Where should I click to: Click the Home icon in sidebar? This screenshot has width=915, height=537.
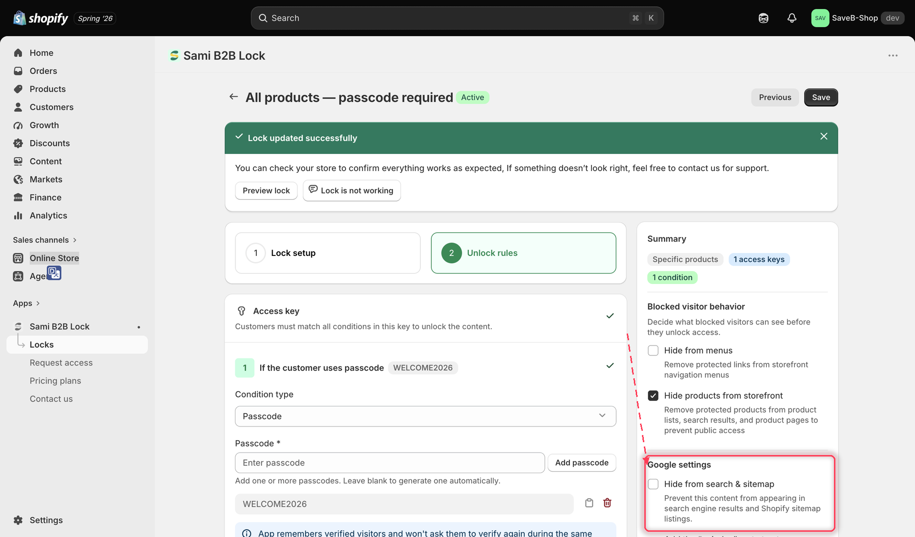[x=18, y=53]
